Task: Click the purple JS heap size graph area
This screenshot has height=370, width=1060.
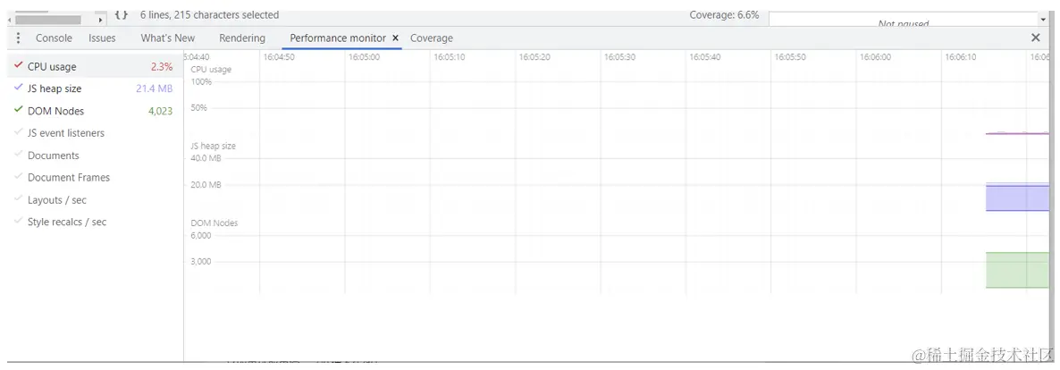Action: (x=1017, y=198)
